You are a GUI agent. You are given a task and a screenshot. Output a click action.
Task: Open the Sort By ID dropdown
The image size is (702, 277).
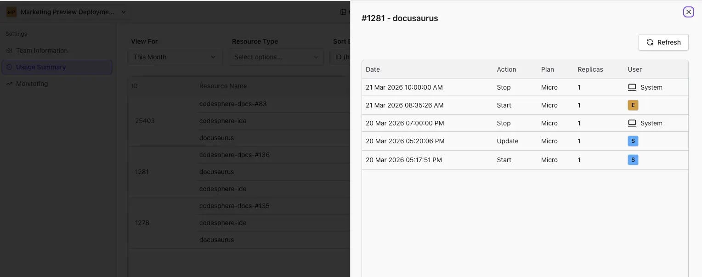pos(340,57)
